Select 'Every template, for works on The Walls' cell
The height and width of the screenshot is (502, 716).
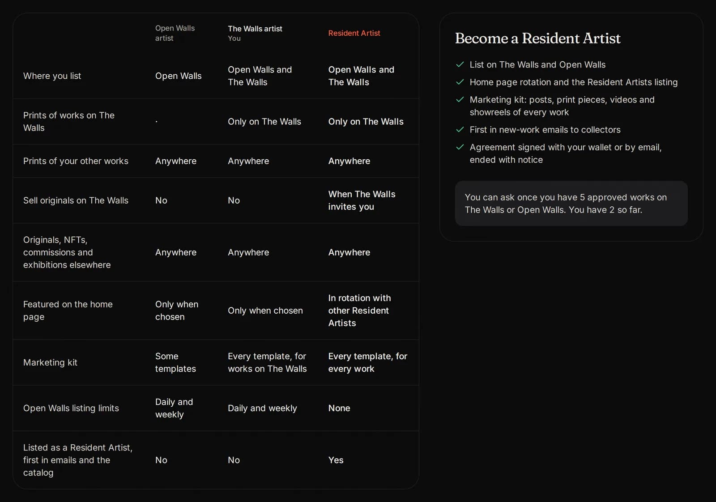pyautogui.click(x=267, y=362)
